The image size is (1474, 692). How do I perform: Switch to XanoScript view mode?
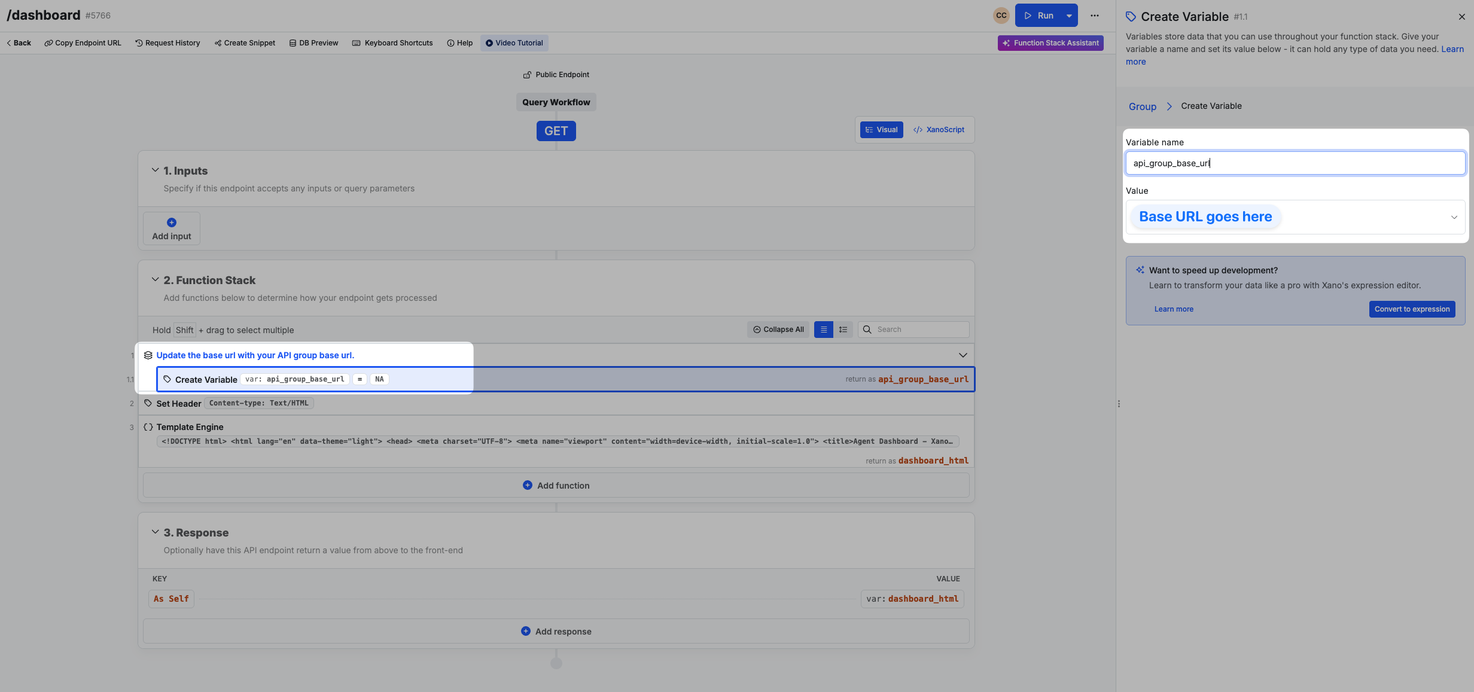tap(939, 130)
